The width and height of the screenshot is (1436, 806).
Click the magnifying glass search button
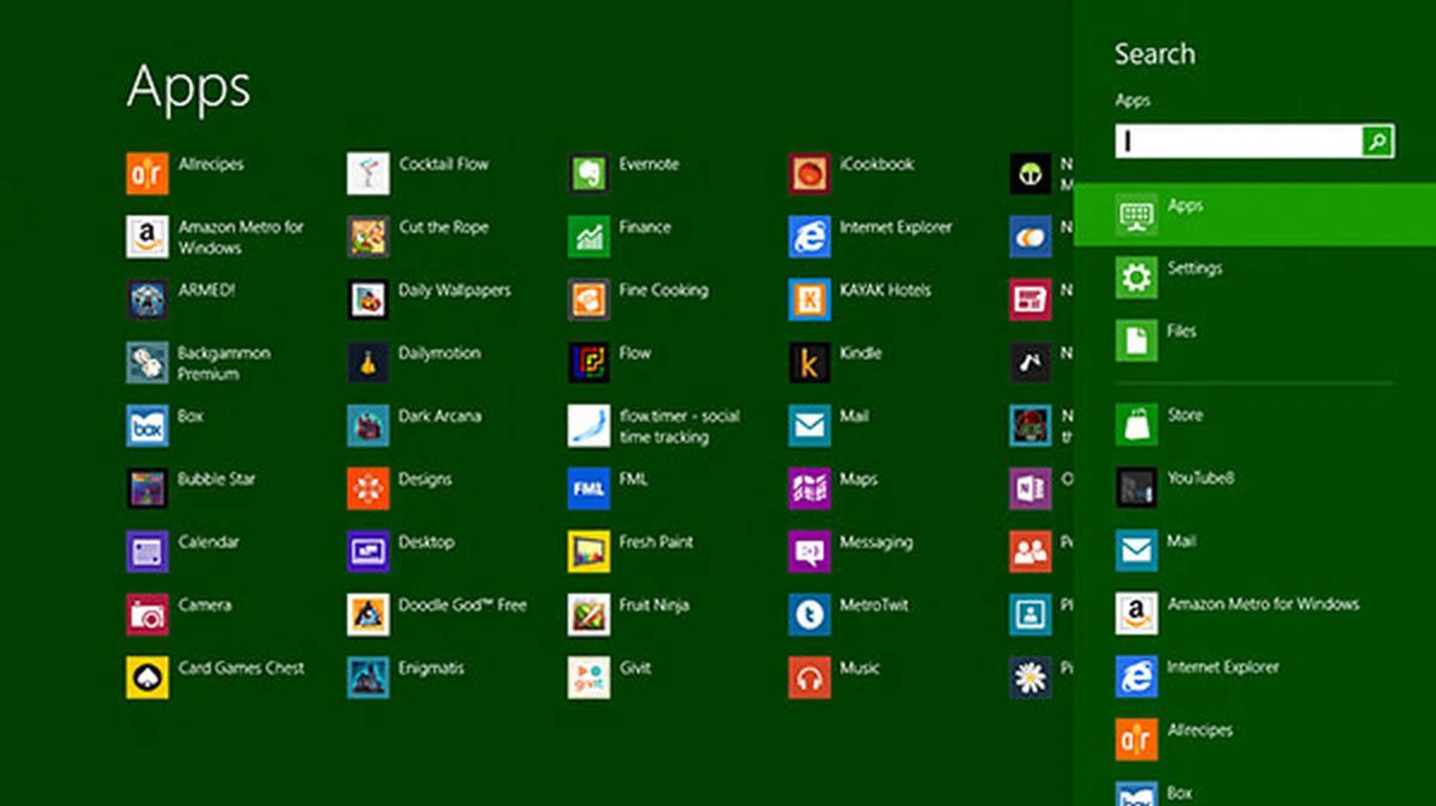(x=1377, y=141)
